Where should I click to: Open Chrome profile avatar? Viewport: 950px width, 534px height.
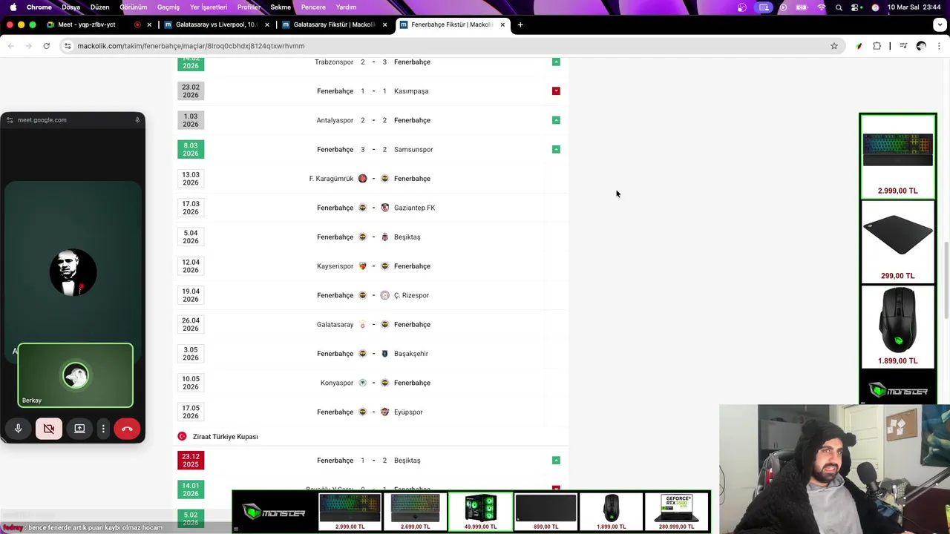click(x=921, y=46)
